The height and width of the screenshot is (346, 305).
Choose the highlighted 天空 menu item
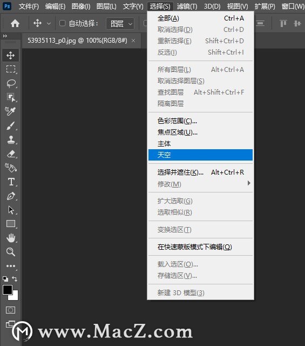(x=200, y=155)
